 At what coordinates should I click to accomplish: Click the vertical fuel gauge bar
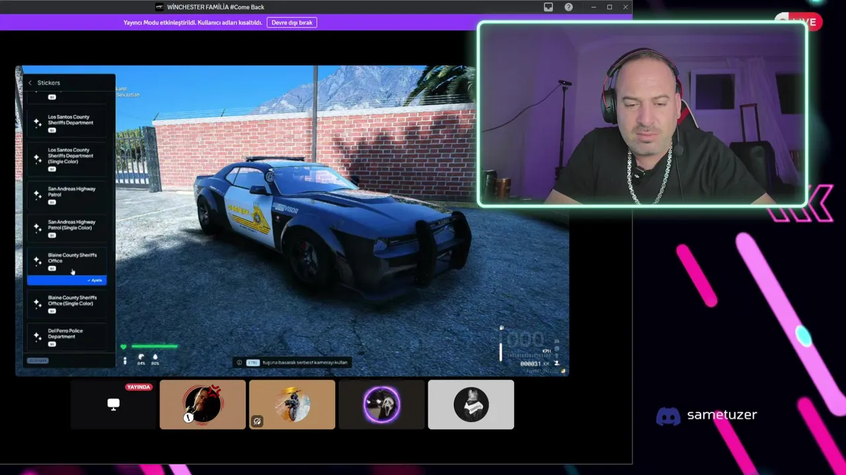pos(500,352)
